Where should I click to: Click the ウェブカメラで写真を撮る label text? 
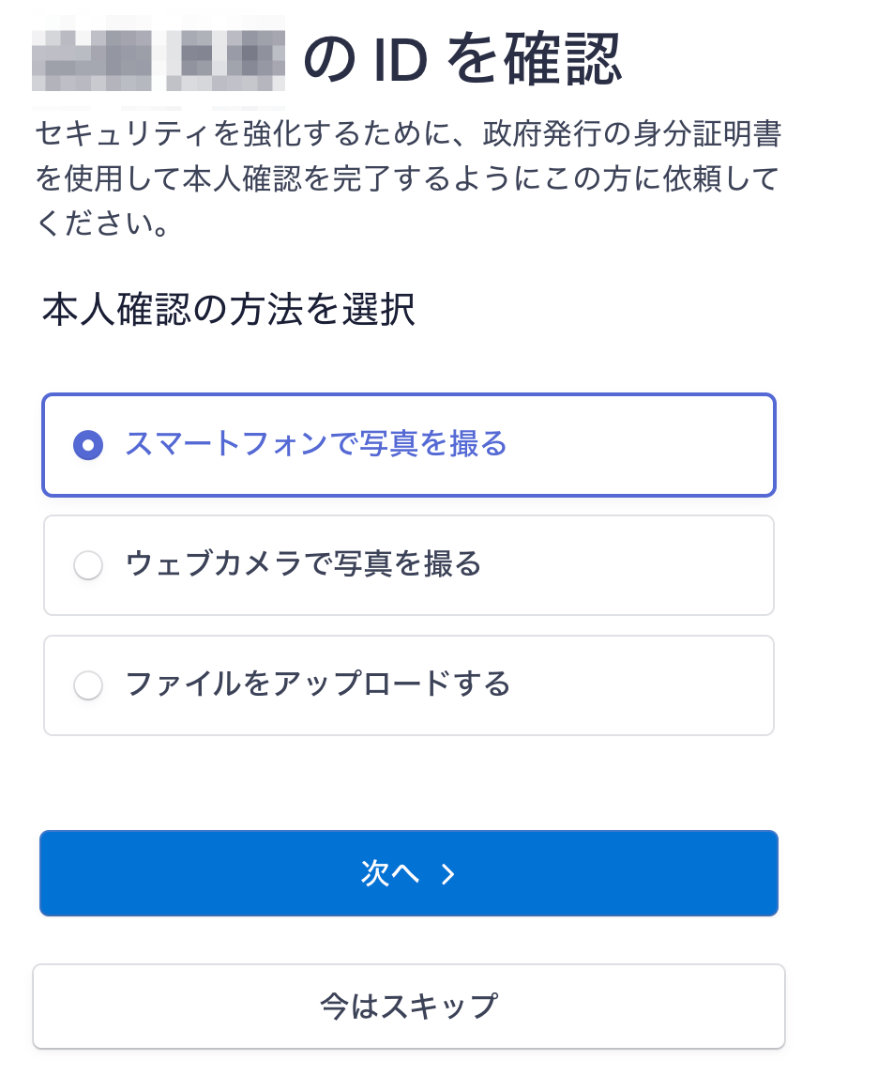(303, 564)
